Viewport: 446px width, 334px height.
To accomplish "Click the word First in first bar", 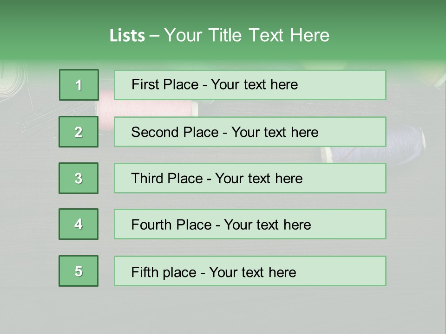I will point(145,84).
